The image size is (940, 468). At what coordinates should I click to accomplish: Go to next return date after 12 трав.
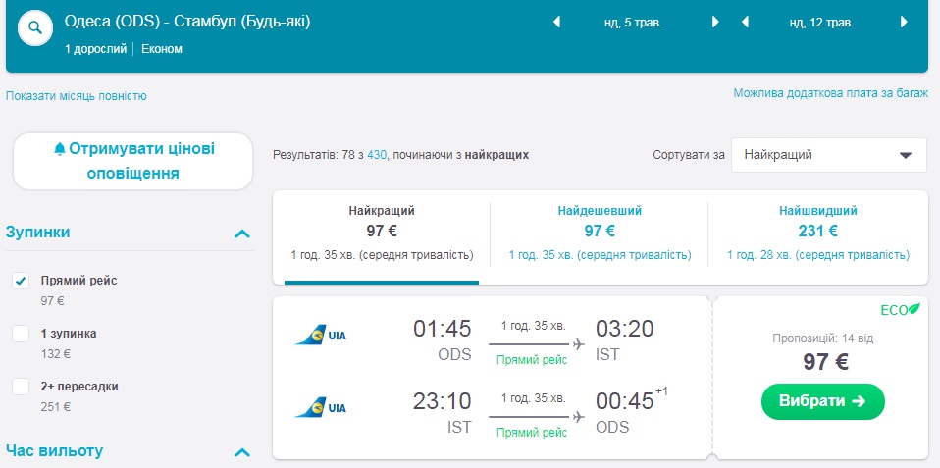point(903,22)
